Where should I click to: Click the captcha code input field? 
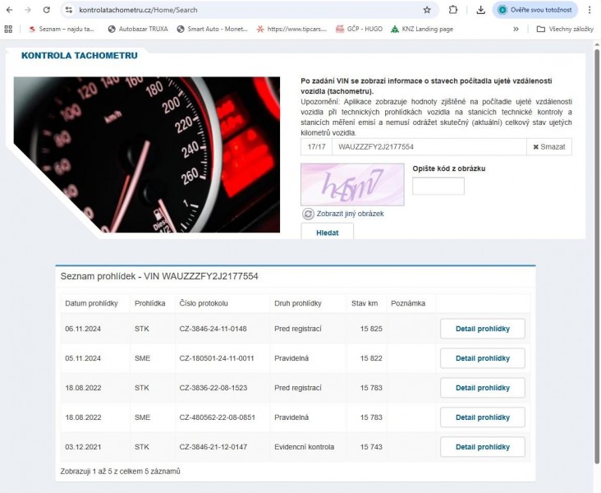click(438, 187)
